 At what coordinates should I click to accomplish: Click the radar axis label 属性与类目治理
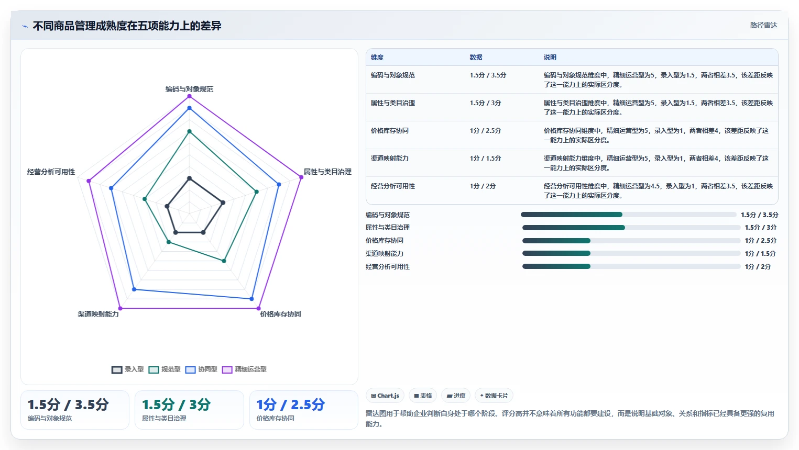pyautogui.click(x=327, y=172)
